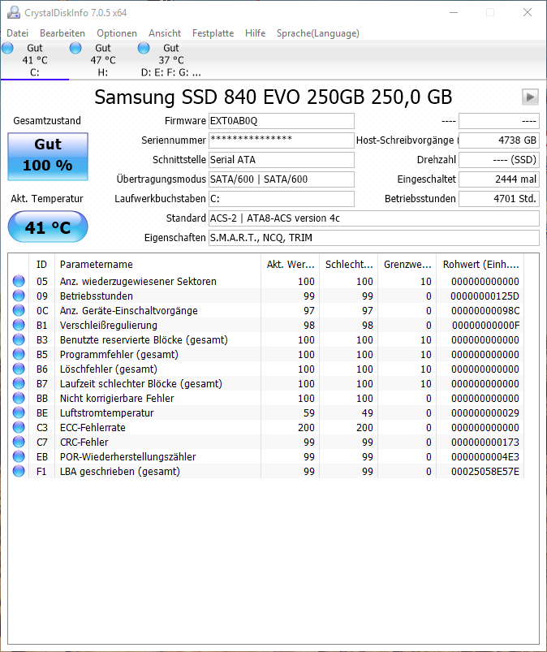Open the Festplatte menu

[213, 33]
